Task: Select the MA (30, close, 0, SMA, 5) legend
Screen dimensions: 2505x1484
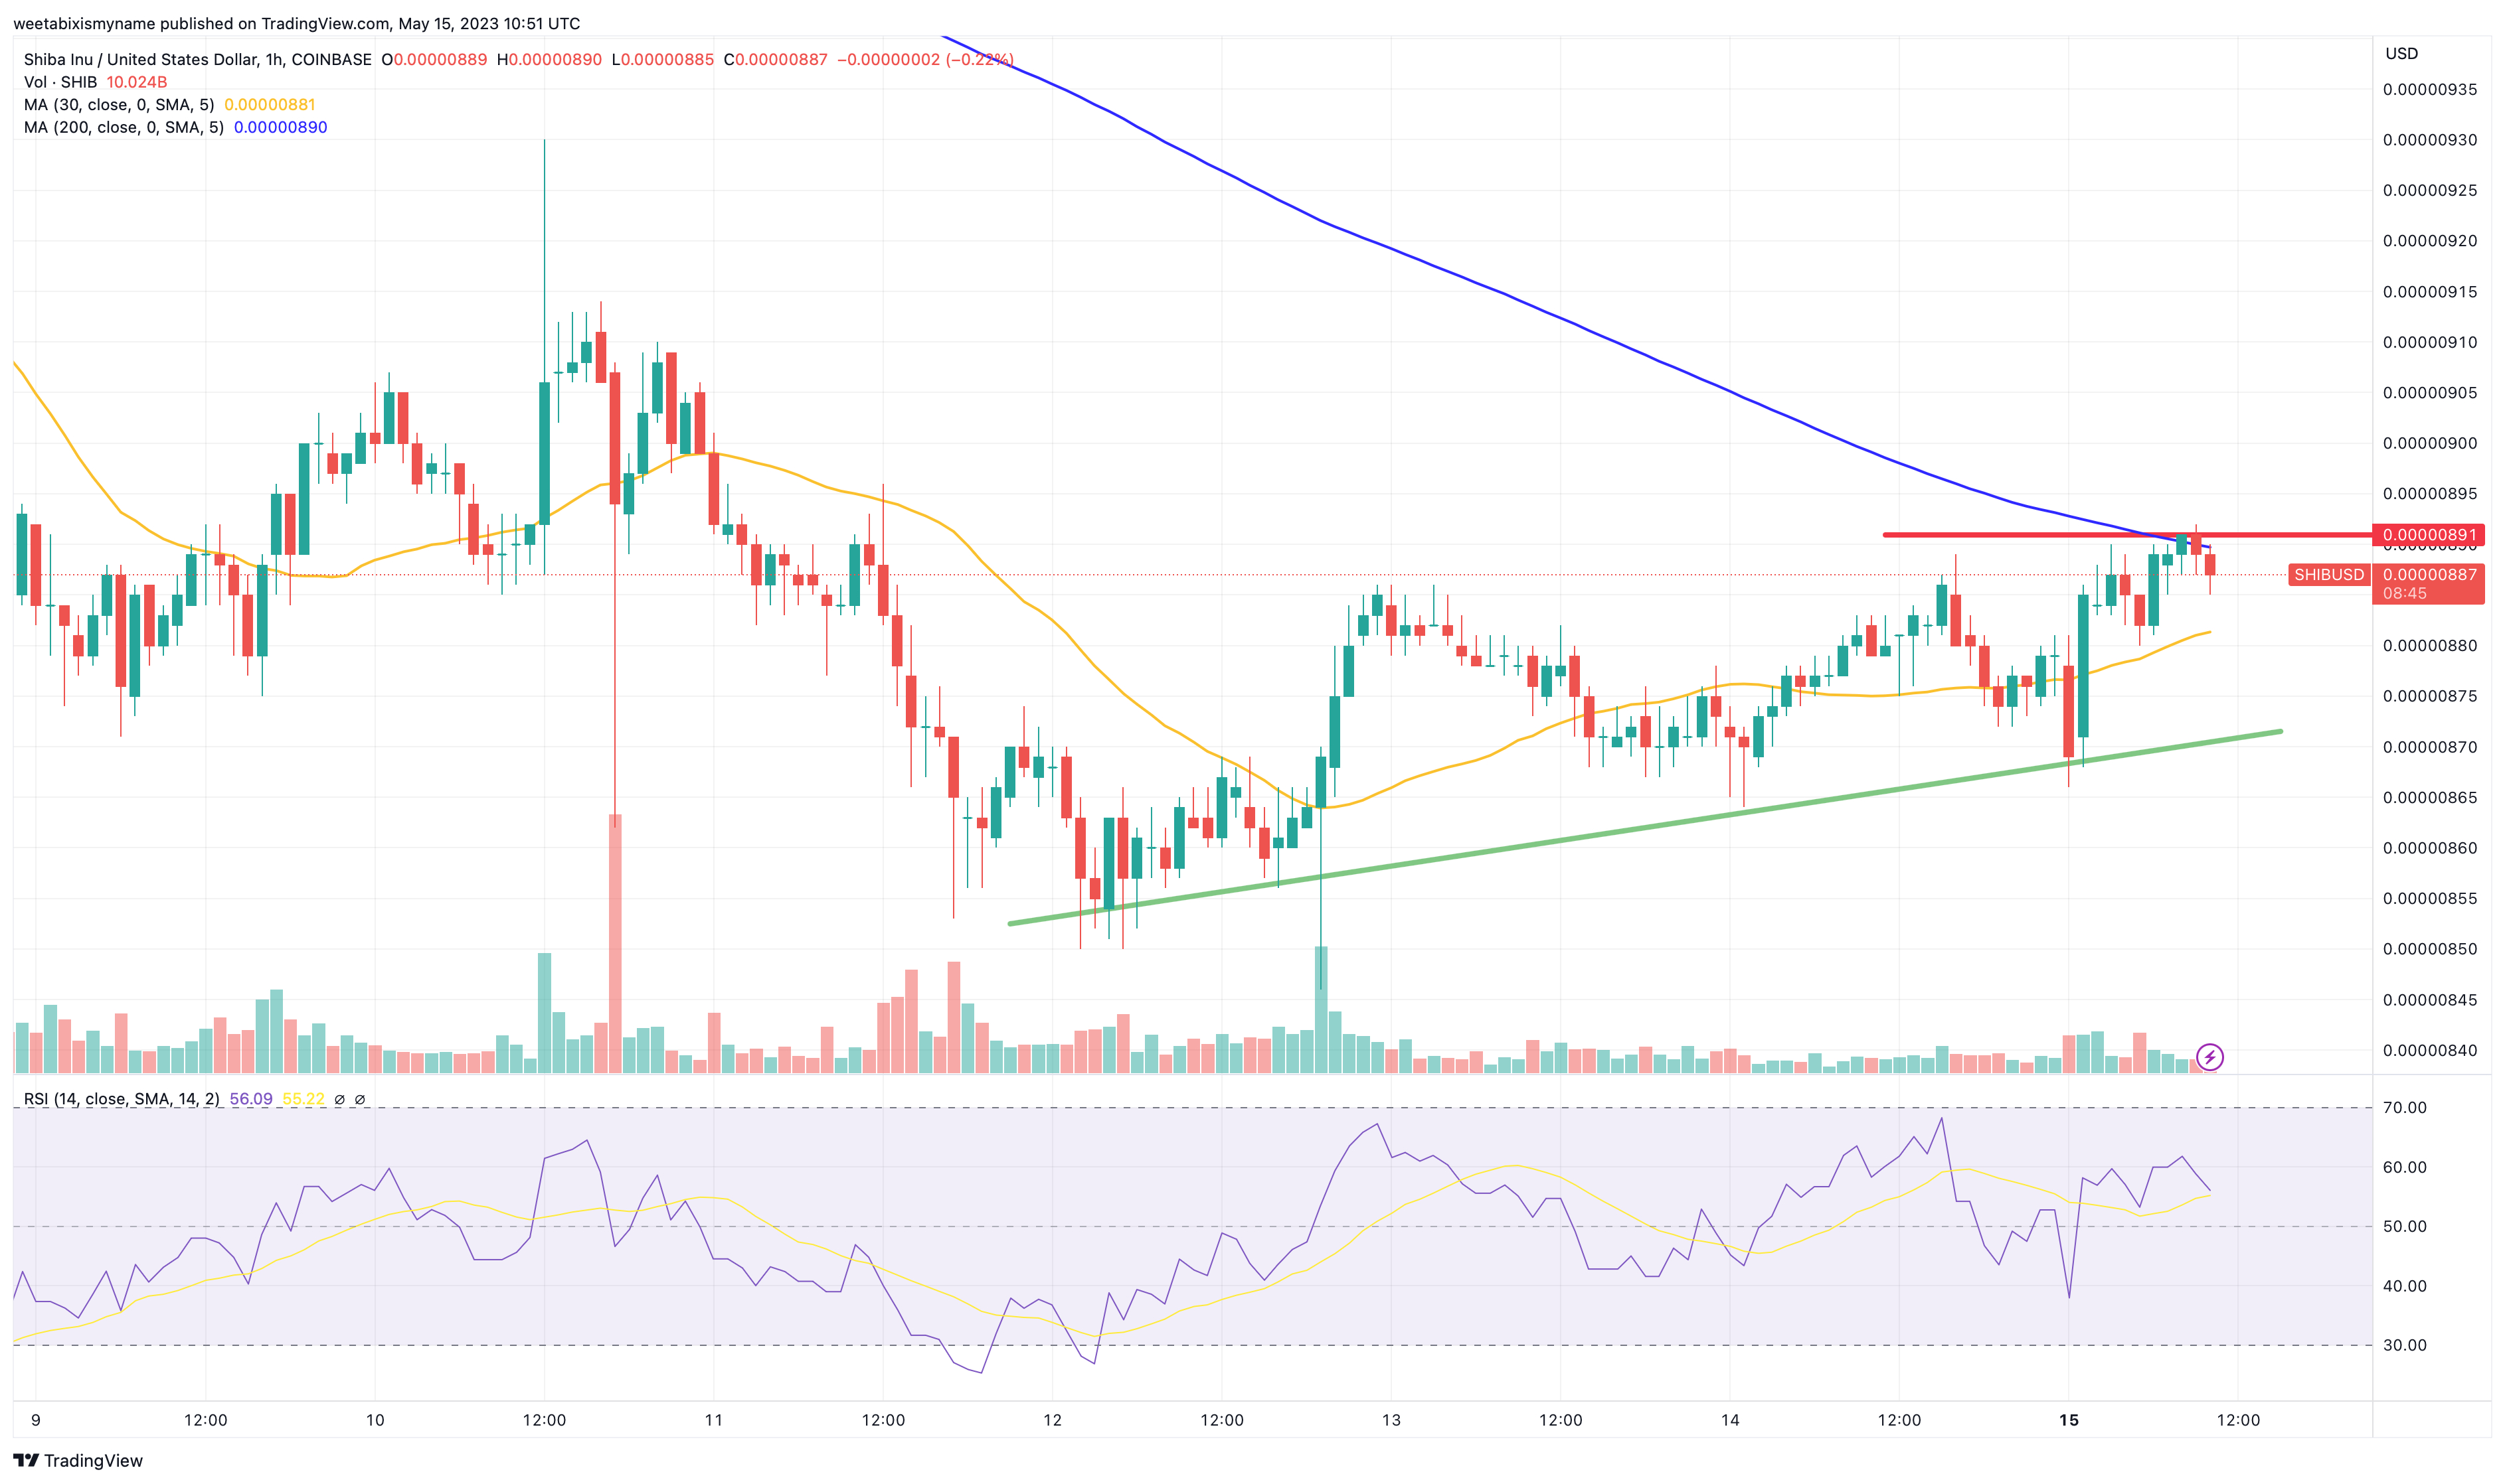Action: click(119, 104)
